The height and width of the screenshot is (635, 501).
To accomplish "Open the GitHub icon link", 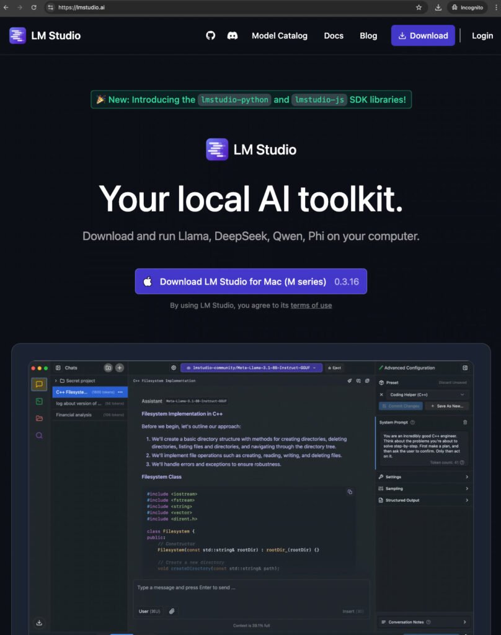I will click(x=210, y=35).
